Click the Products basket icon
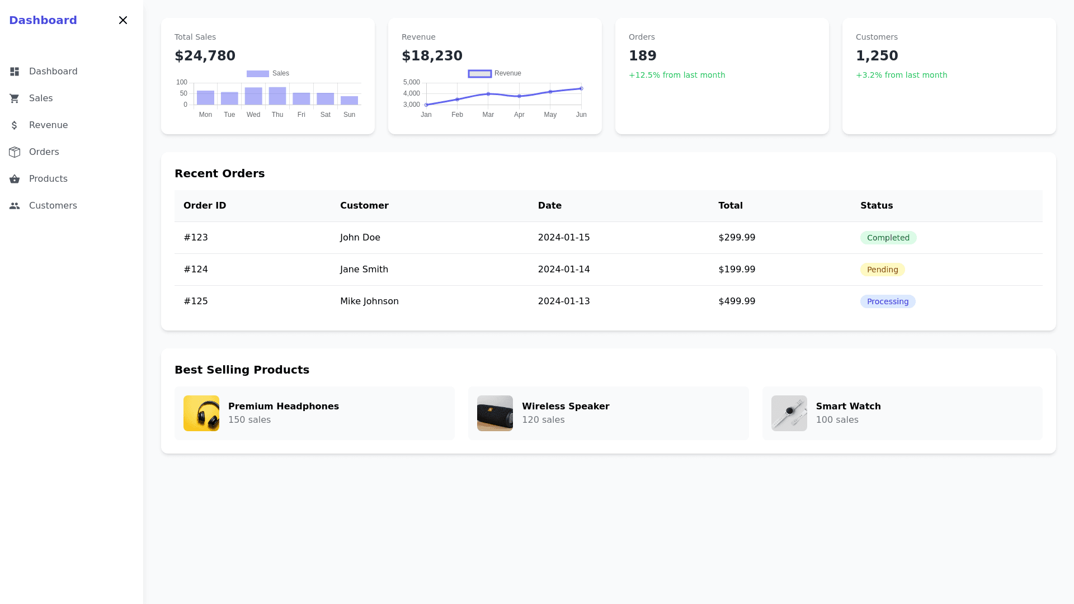The image size is (1074, 604). pos(15,179)
